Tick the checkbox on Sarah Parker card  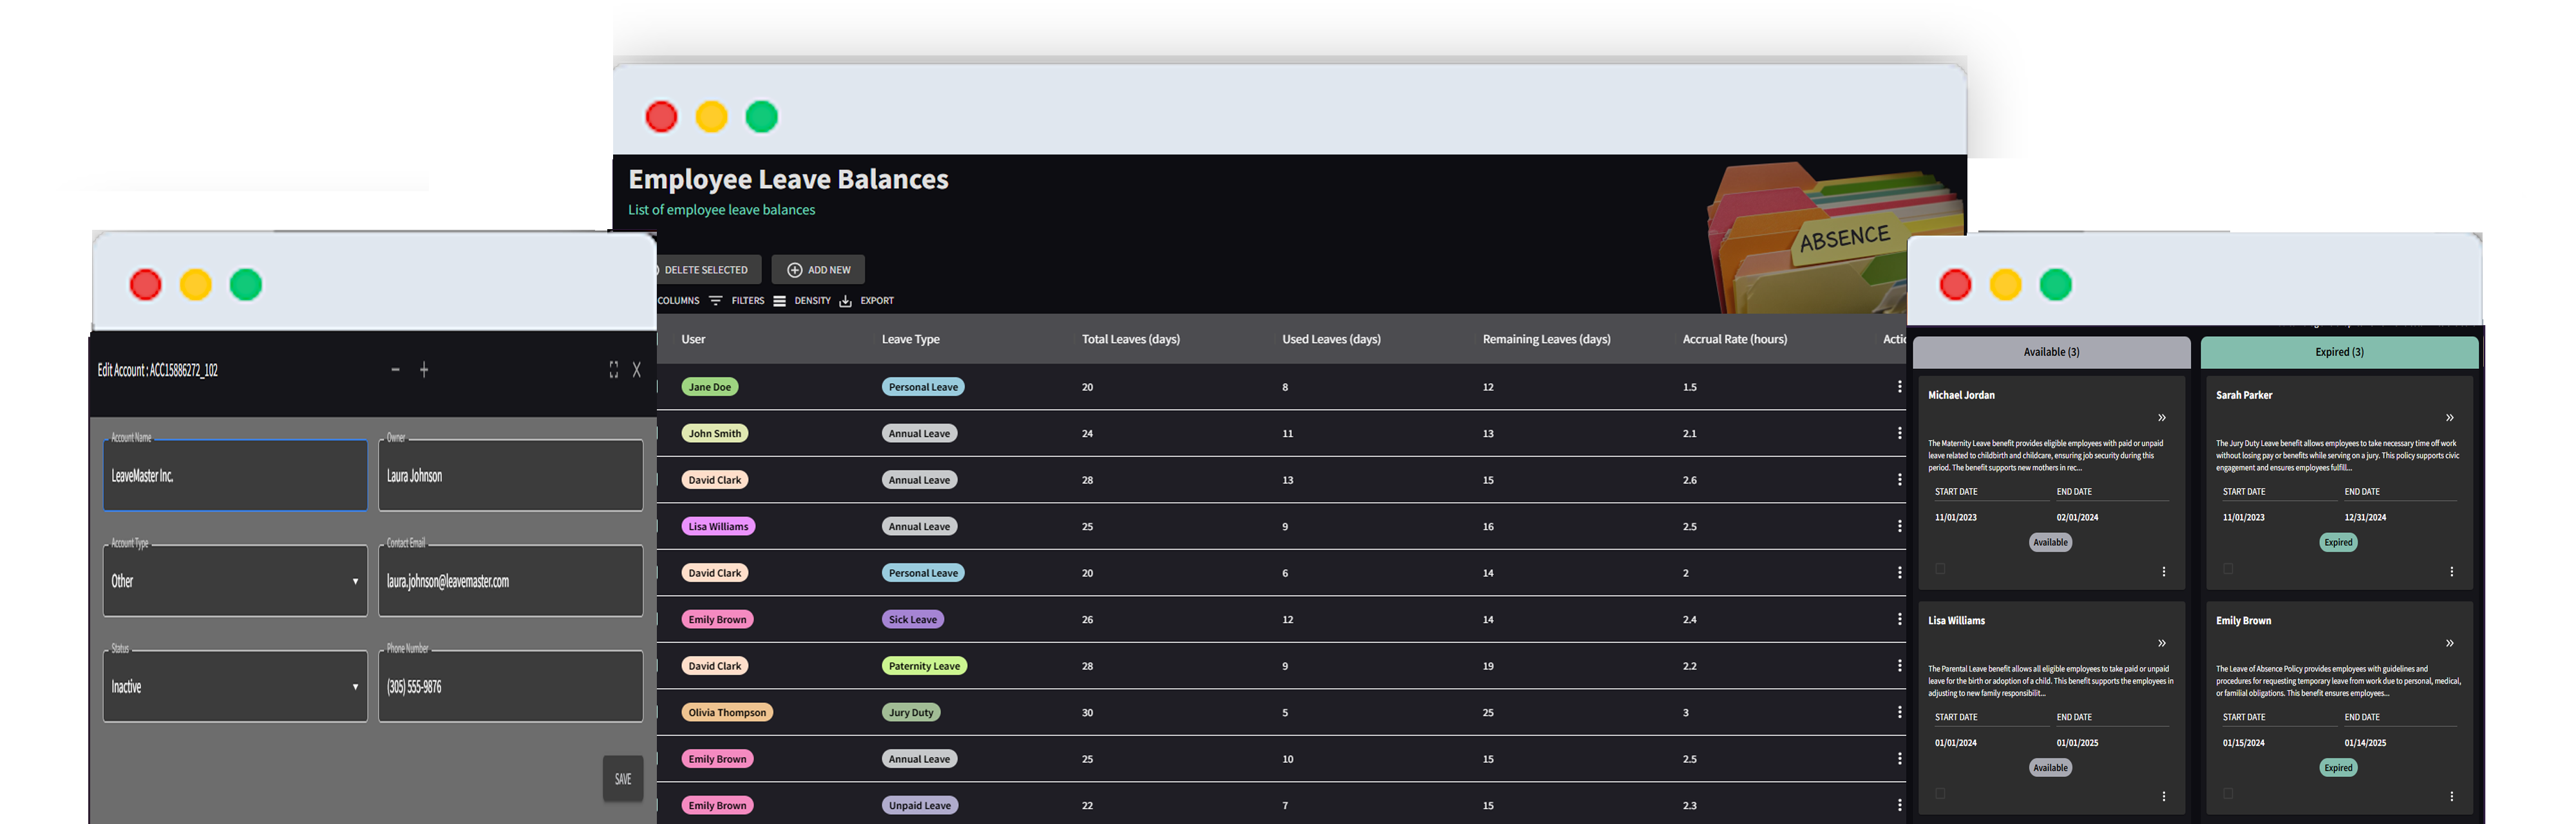pyautogui.click(x=2228, y=569)
